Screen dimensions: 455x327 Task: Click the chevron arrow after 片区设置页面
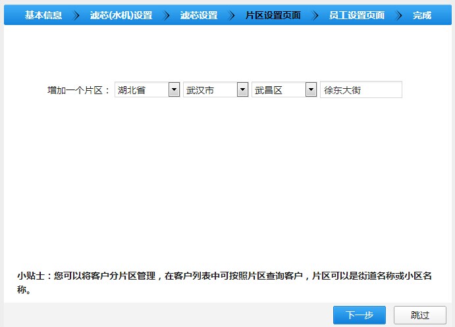(315, 15)
